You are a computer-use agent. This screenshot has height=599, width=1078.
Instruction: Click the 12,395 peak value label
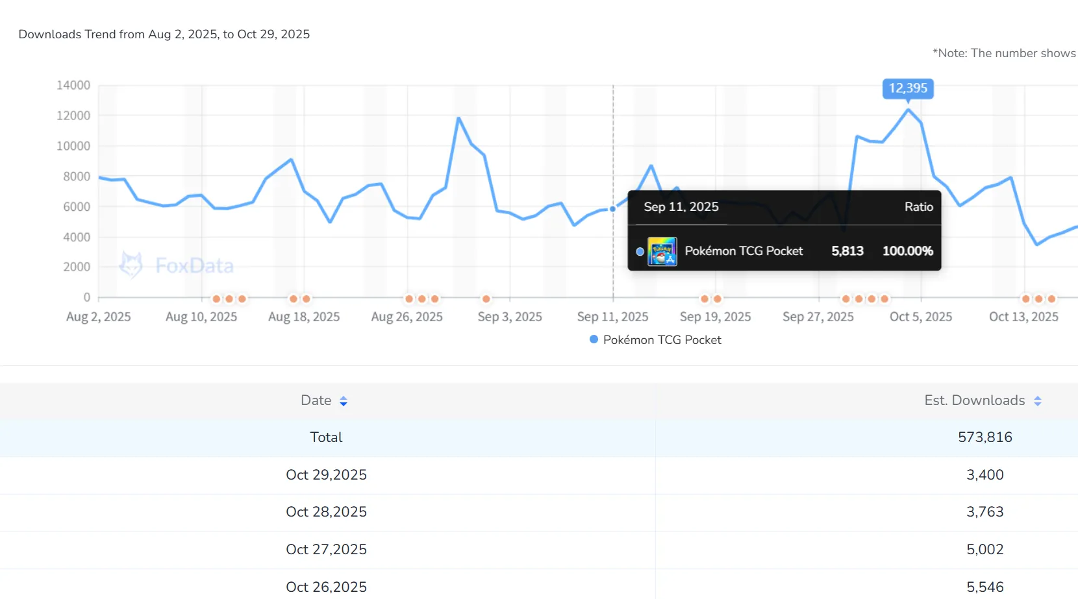pyautogui.click(x=908, y=88)
